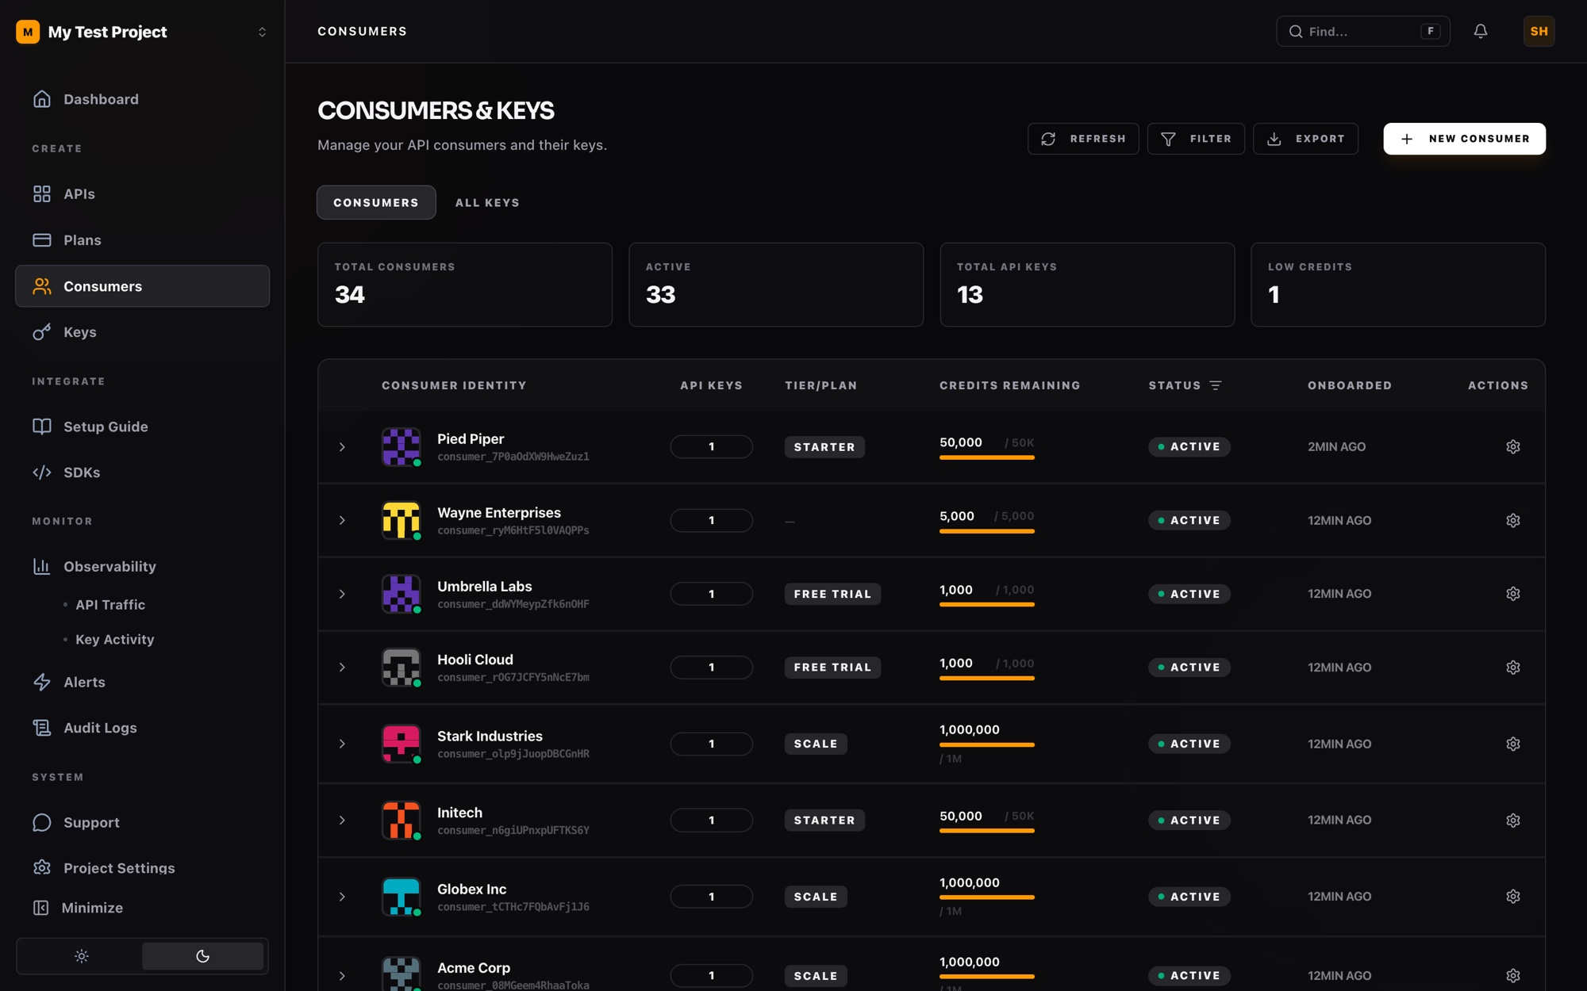Sort by Status column filter icon
Viewport: 1587px width, 991px height.
point(1216,385)
